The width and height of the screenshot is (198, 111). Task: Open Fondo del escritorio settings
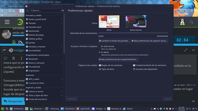[44, 99]
